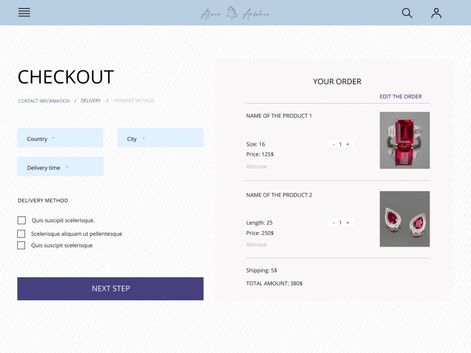The image size is (471, 353).
Task: Remove product 1 from order
Action: (257, 166)
